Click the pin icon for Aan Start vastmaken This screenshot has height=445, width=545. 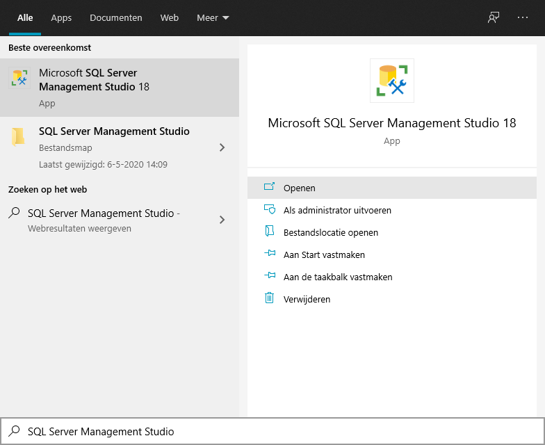tap(270, 253)
